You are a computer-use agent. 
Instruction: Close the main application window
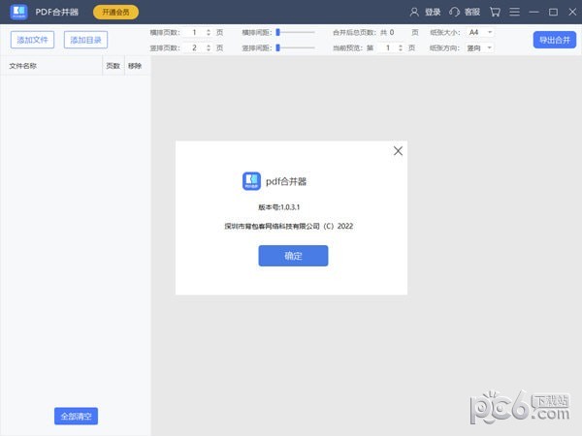pos(572,13)
